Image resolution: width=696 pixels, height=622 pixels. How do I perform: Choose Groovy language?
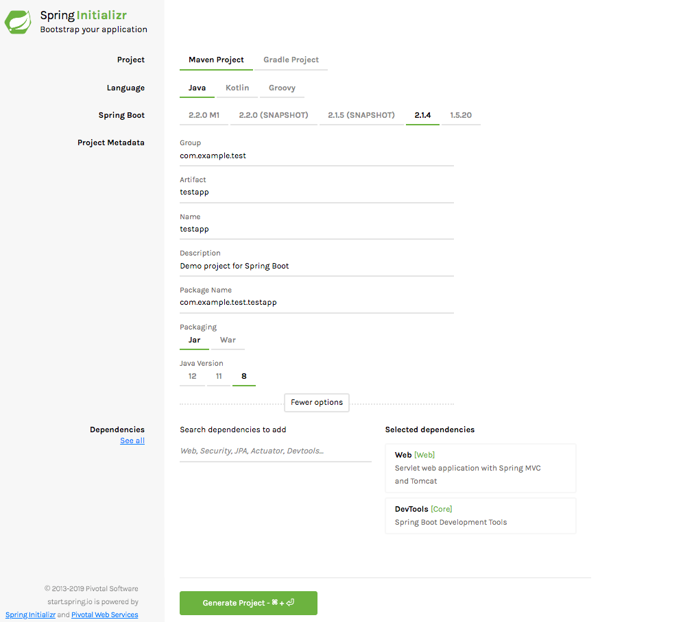coord(282,88)
